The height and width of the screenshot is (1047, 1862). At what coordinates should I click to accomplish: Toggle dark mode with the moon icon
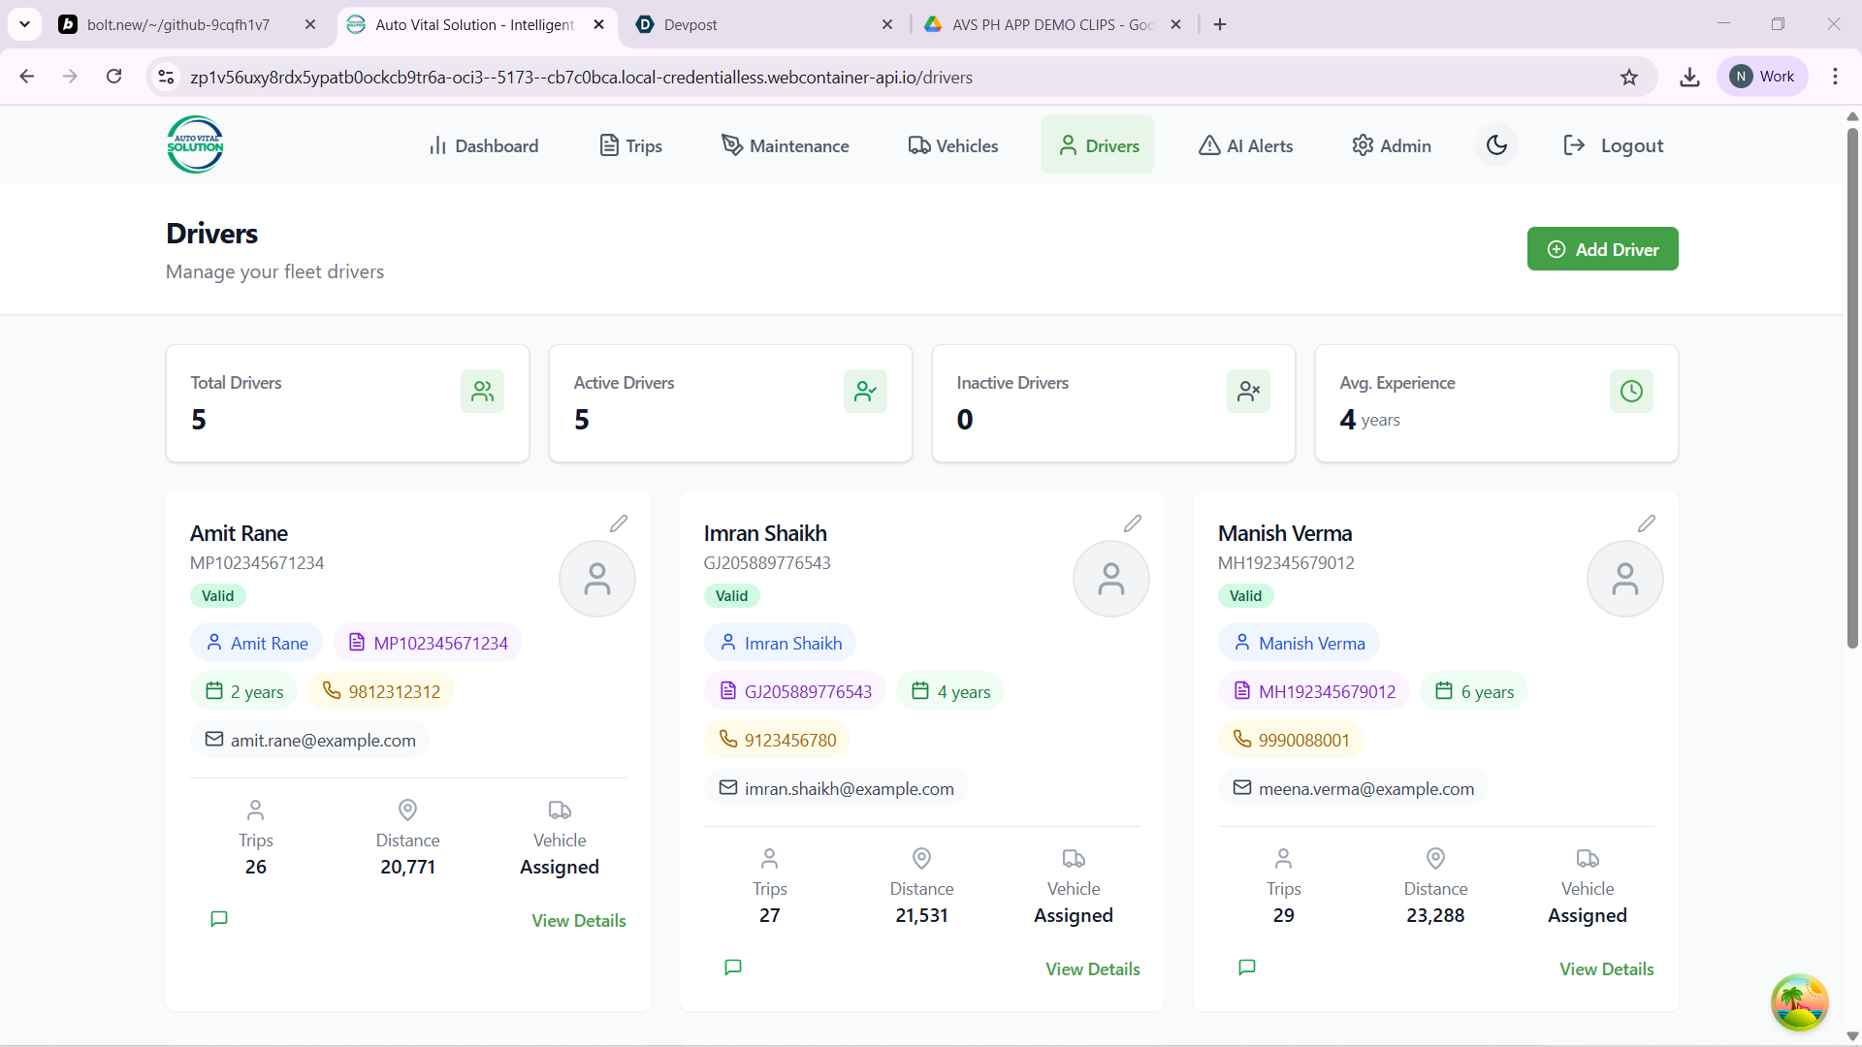pos(1496,145)
